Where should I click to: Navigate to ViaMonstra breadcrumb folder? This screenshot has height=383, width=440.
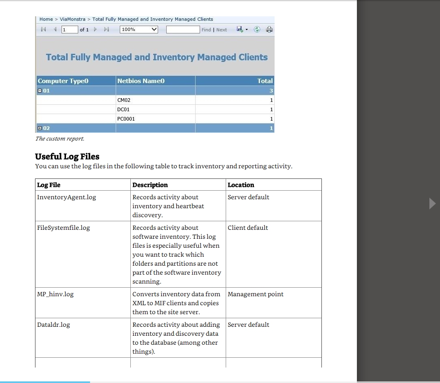pyautogui.click(x=73, y=19)
